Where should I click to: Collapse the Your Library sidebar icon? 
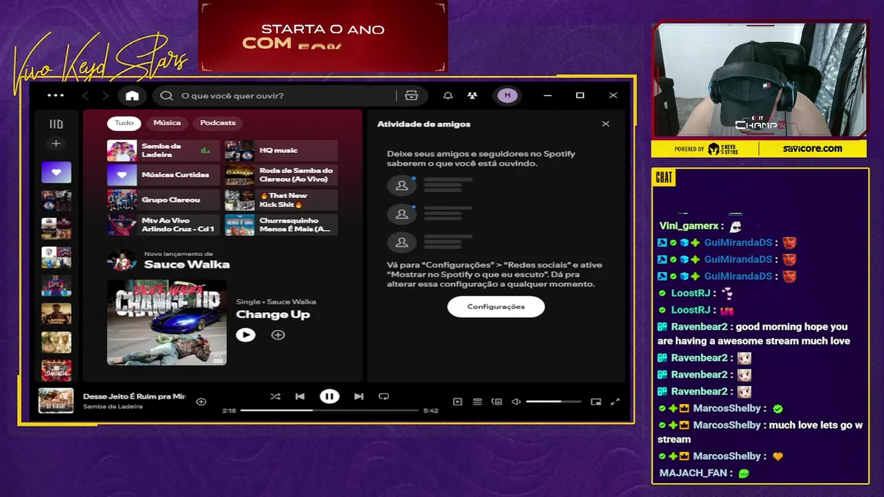(56, 124)
